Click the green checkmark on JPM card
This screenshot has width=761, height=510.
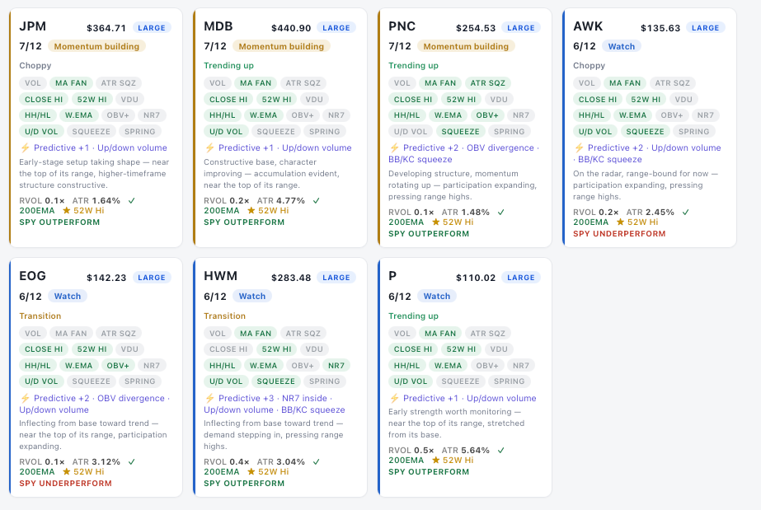tap(132, 201)
